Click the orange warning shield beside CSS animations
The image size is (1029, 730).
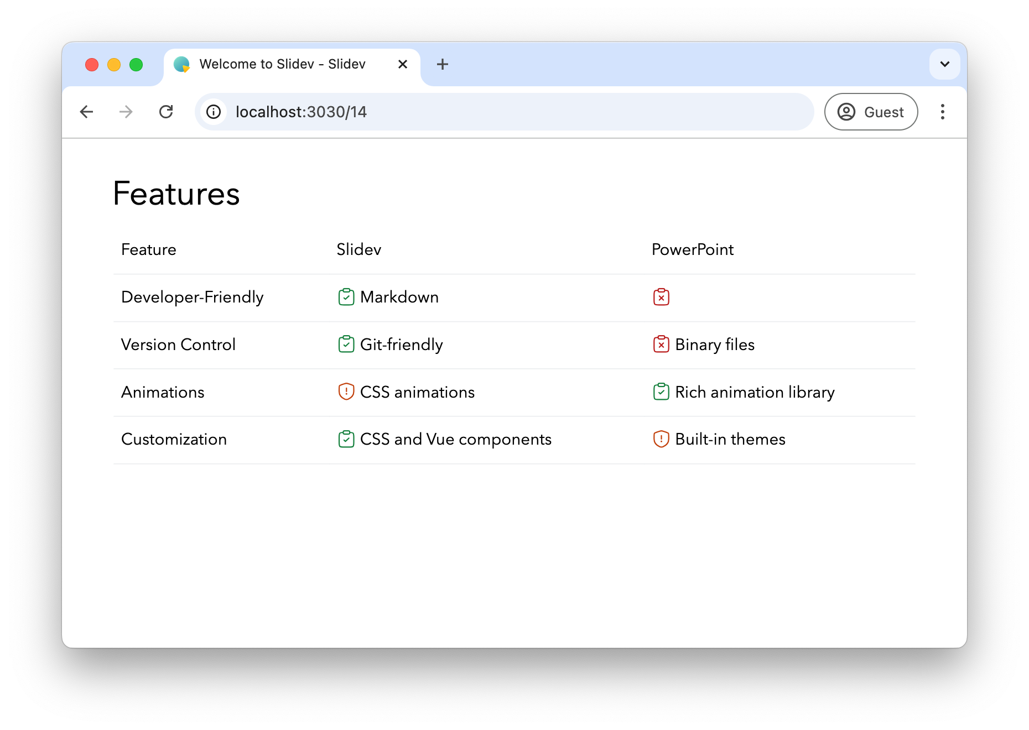click(x=346, y=392)
